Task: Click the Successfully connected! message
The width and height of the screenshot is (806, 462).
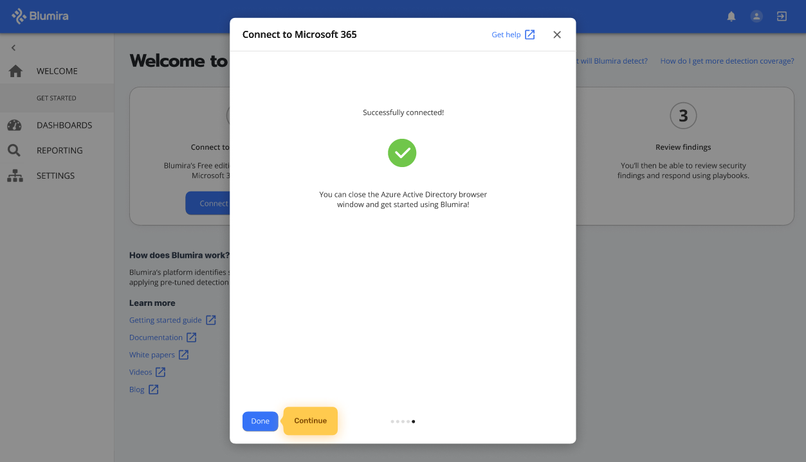Action: coord(403,112)
